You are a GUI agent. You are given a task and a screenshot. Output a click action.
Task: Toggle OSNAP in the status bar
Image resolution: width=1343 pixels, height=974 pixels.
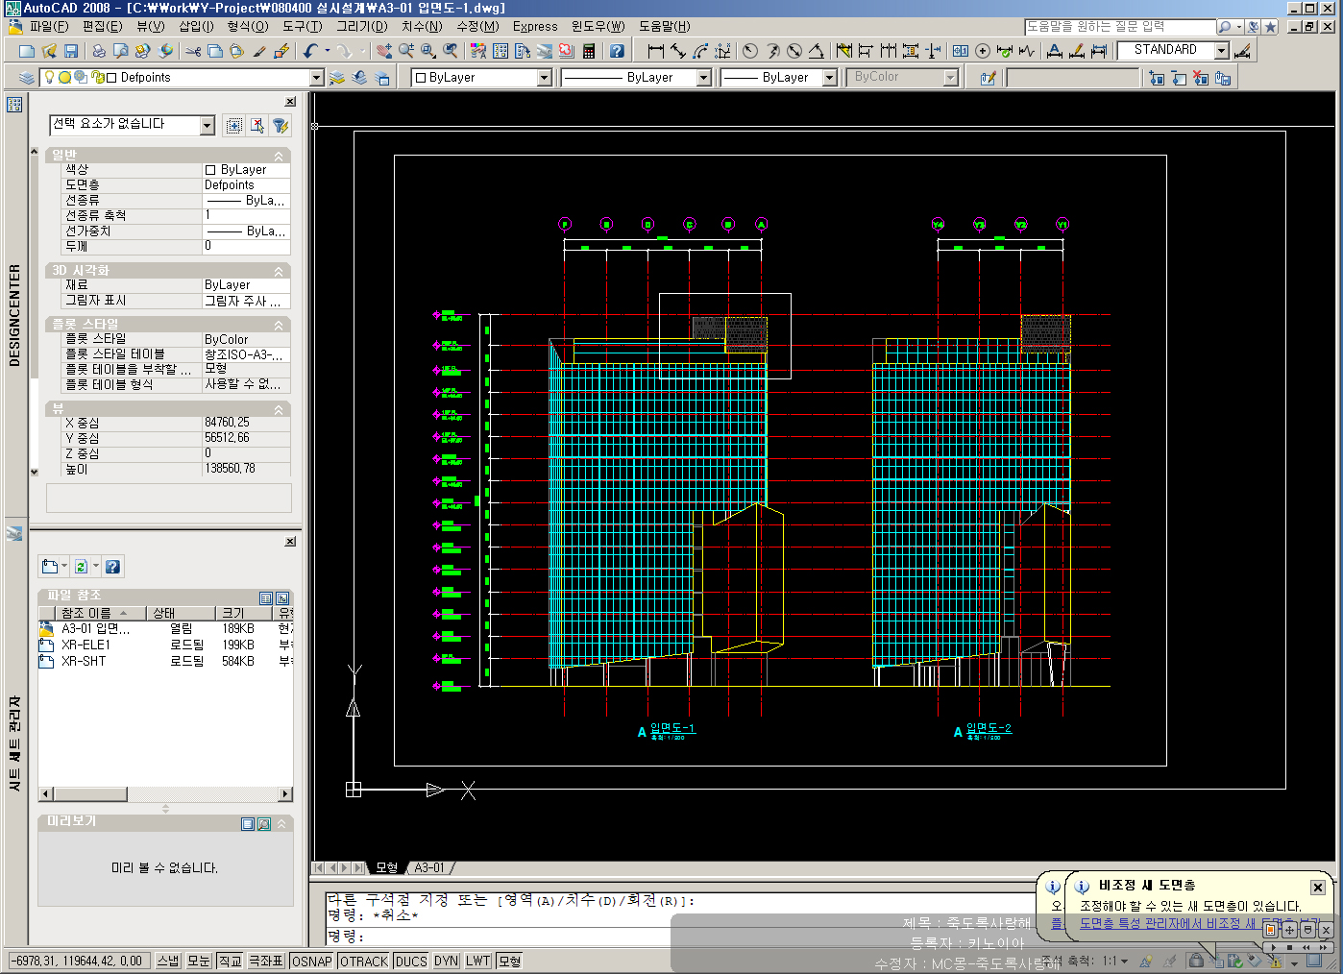pyautogui.click(x=311, y=961)
